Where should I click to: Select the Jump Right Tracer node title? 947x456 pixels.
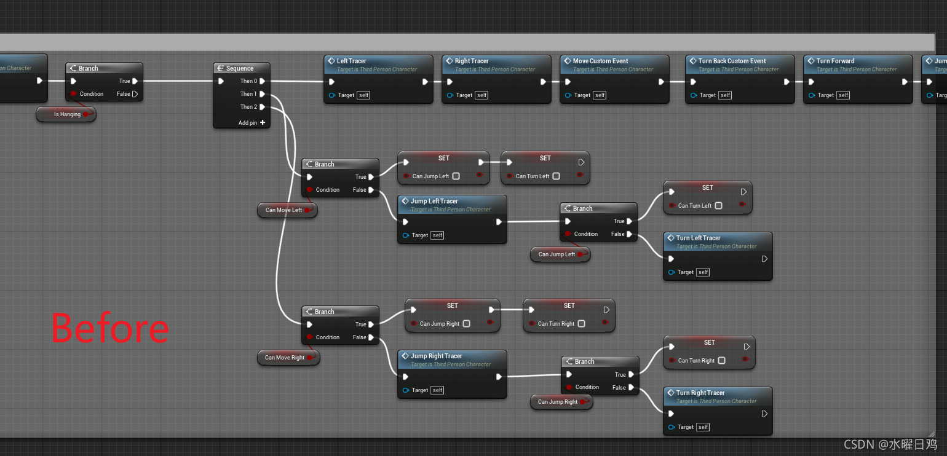click(x=437, y=356)
